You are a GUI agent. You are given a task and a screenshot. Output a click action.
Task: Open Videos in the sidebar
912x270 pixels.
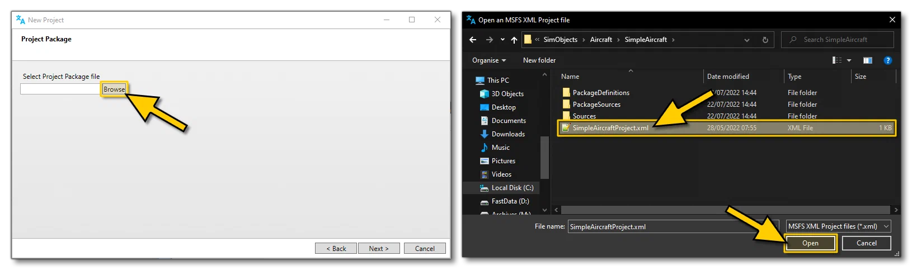(x=496, y=174)
